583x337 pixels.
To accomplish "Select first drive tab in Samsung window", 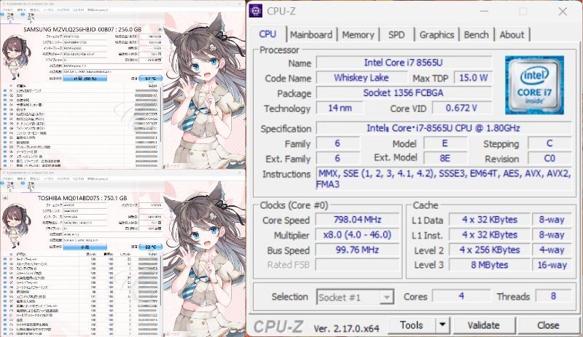I will (x=9, y=18).
